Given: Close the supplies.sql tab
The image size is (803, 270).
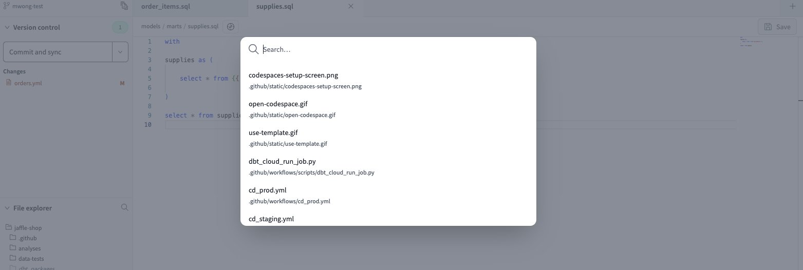Looking at the screenshot, I should (x=351, y=7).
